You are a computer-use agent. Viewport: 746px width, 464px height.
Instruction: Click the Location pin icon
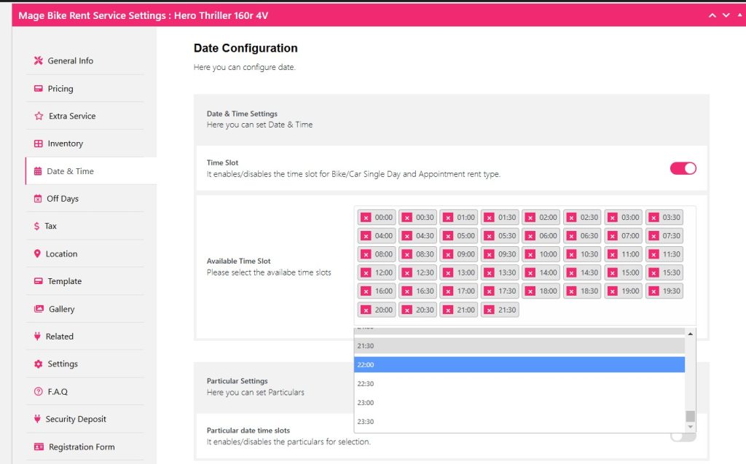(38, 254)
